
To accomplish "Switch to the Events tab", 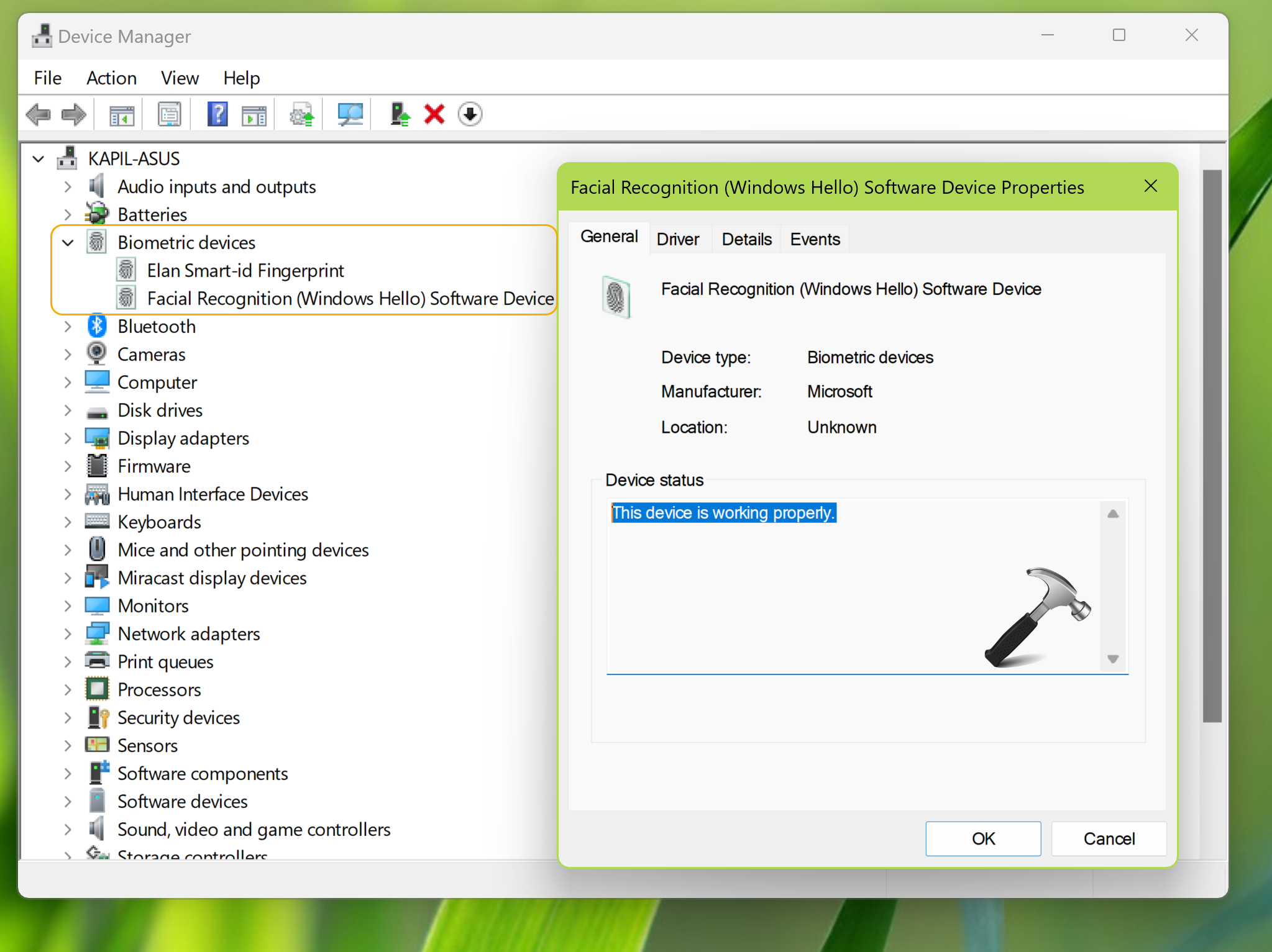I will click(x=815, y=239).
